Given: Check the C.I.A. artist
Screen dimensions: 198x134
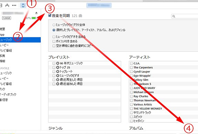Looking at the screenshot, I should coord(132,63).
